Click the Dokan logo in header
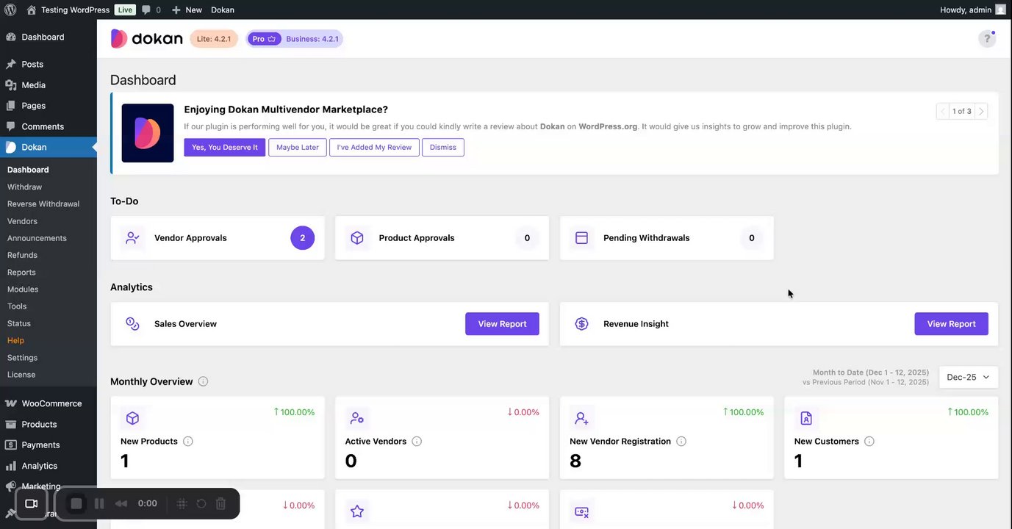This screenshot has height=529, width=1012. (x=146, y=39)
